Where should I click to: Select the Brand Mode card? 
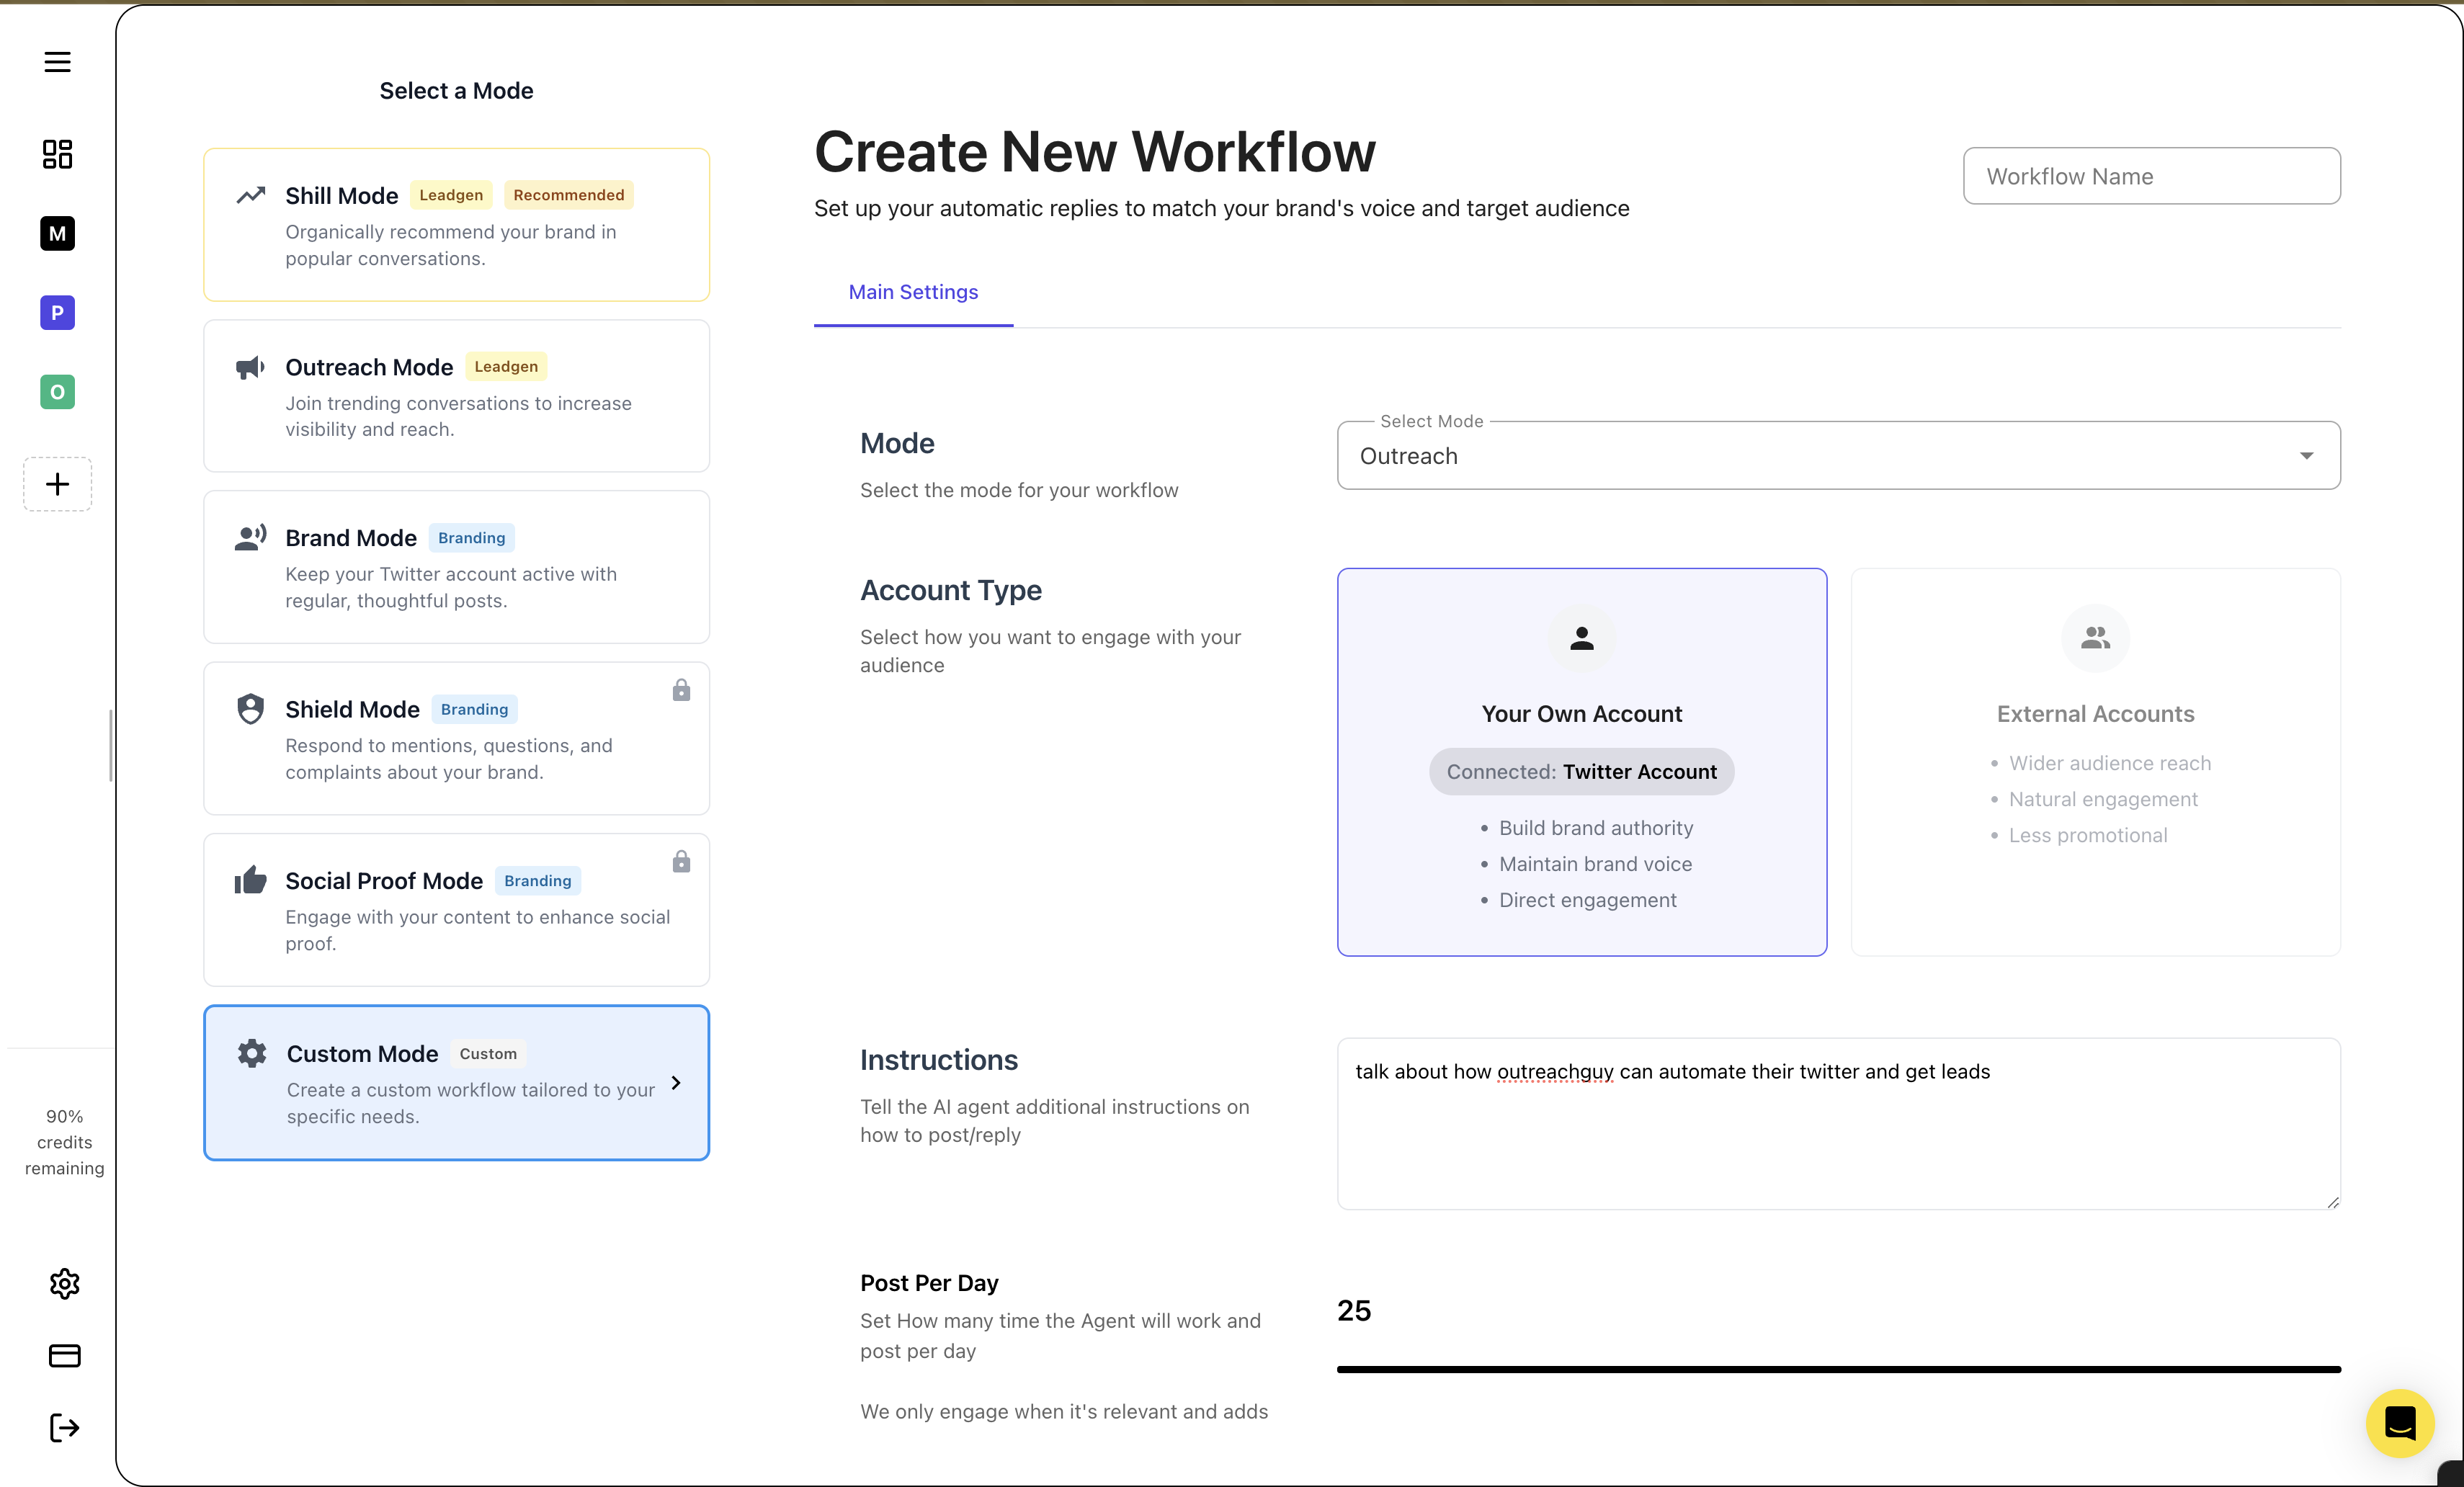(456, 567)
